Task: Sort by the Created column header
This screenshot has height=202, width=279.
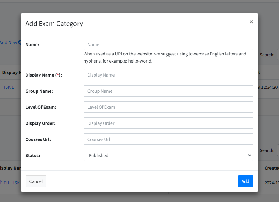Action: (x=271, y=168)
